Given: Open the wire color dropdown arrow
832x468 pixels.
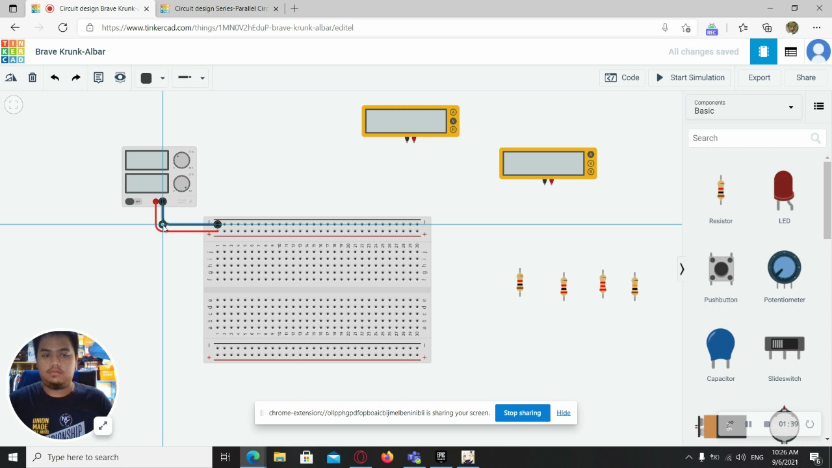Looking at the screenshot, I should pos(162,78).
